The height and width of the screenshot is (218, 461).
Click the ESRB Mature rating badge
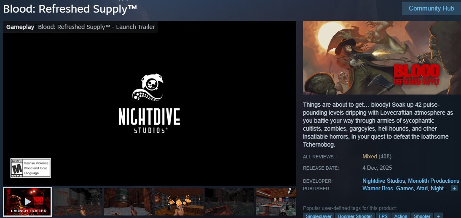click(x=31, y=168)
